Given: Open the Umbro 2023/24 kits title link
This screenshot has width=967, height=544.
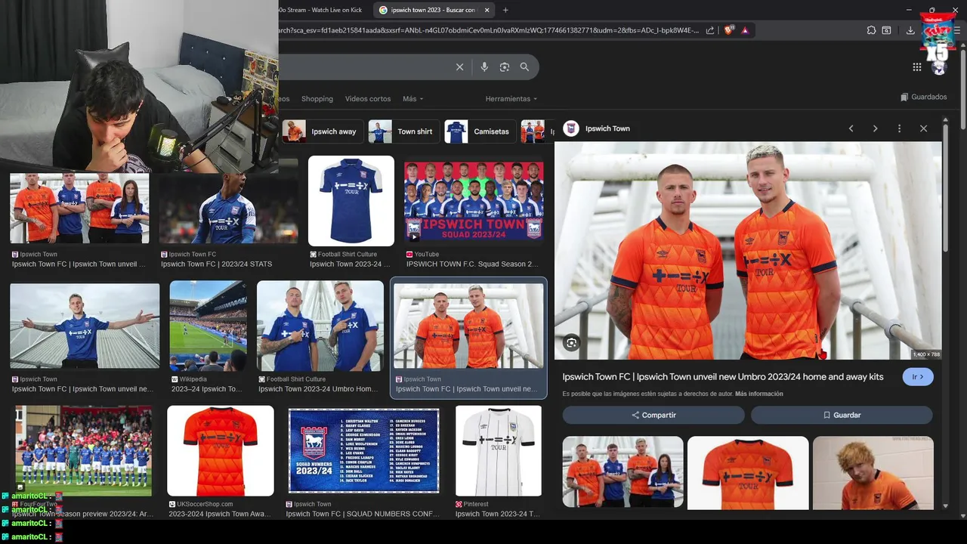Looking at the screenshot, I should 723,377.
